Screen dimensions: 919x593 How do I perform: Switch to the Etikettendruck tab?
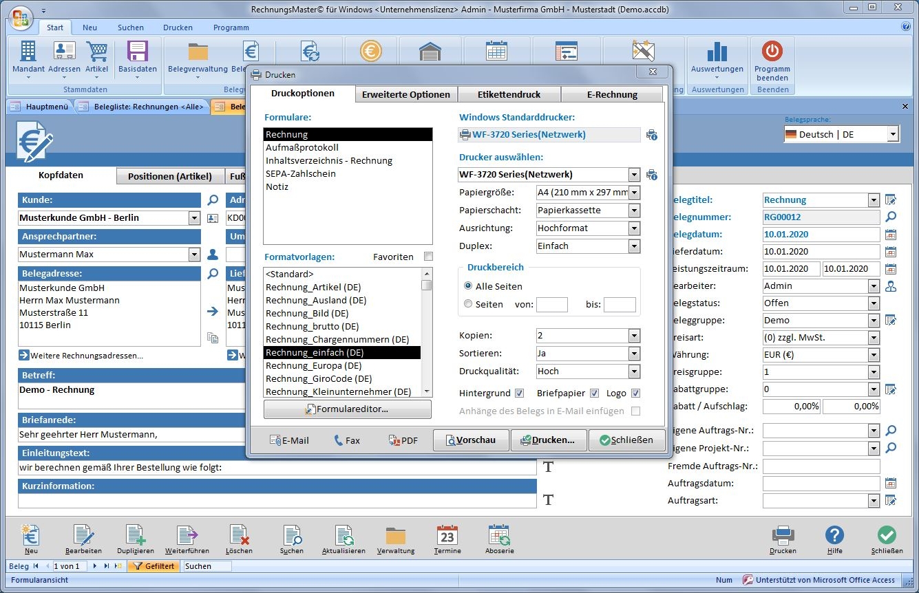click(509, 94)
